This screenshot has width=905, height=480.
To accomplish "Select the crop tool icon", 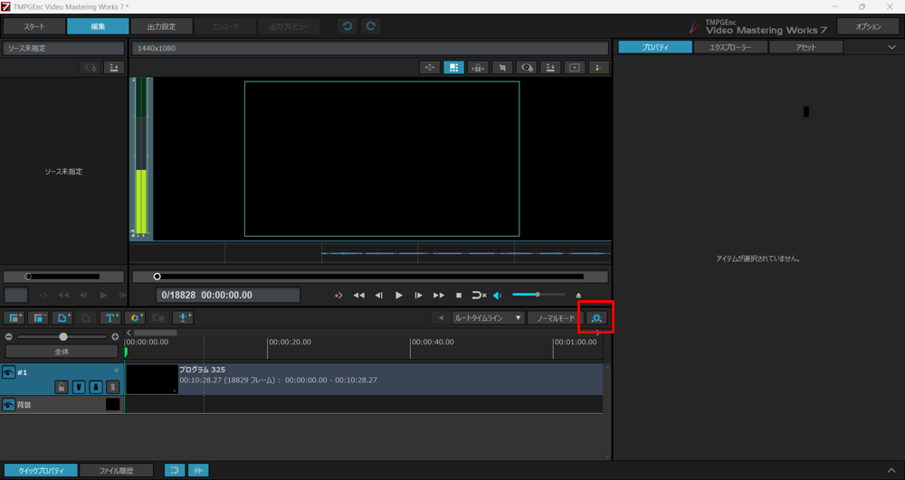I will 502,68.
